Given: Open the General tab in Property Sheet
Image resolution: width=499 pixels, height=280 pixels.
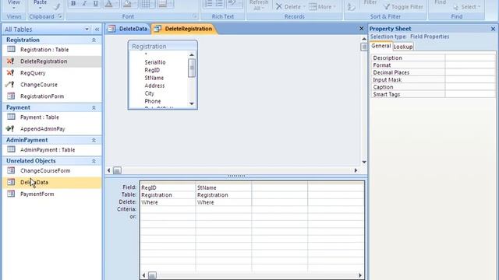Looking at the screenshot, I should (381, 46).
